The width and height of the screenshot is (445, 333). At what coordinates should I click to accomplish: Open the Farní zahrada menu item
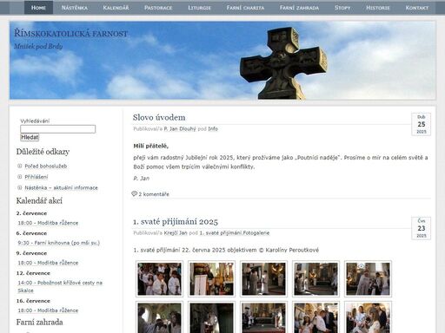tap(299, 8)
